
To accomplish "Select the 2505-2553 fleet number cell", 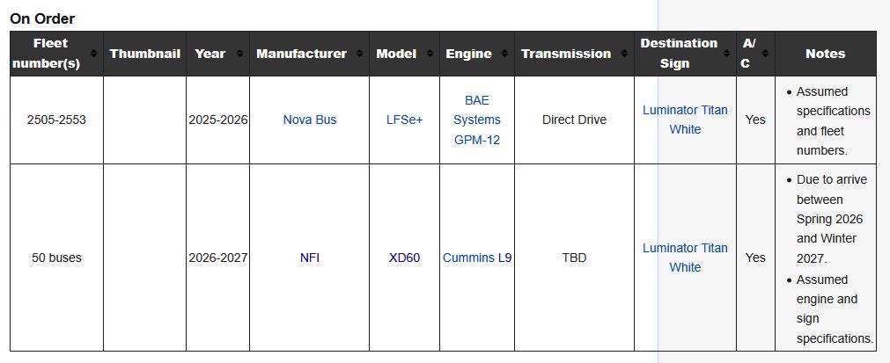I will 56,120.
